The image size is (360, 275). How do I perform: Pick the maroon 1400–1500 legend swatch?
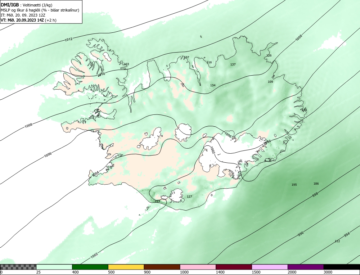pyautogui.click(x=234, y=267)
